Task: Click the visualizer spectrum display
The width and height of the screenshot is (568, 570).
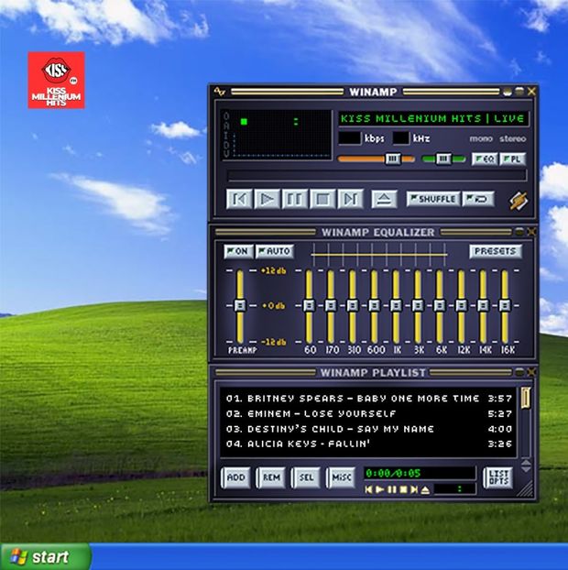Action: point(277,134)
